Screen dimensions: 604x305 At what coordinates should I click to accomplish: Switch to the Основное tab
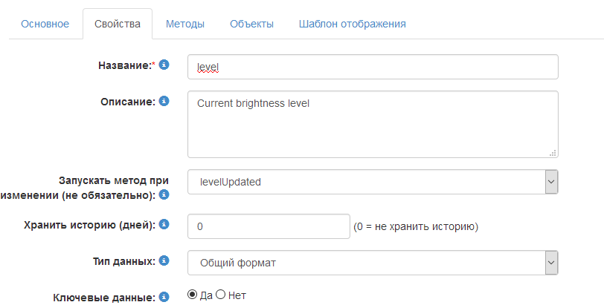click(45, 24)
